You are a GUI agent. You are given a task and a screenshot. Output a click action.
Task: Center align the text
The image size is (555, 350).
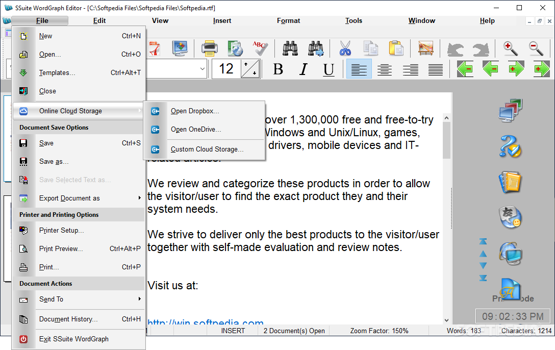click(x=385, y=69)
